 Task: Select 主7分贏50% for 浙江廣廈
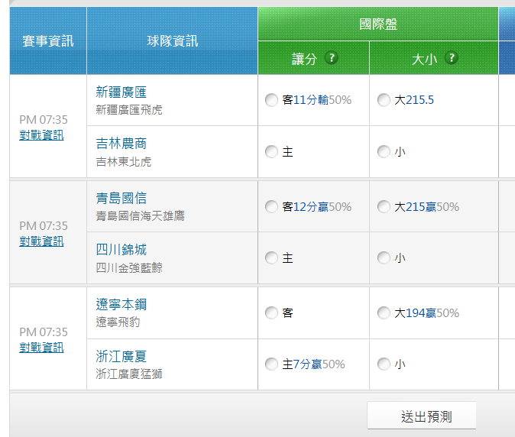pyautogui.click(x=271, y=364)
